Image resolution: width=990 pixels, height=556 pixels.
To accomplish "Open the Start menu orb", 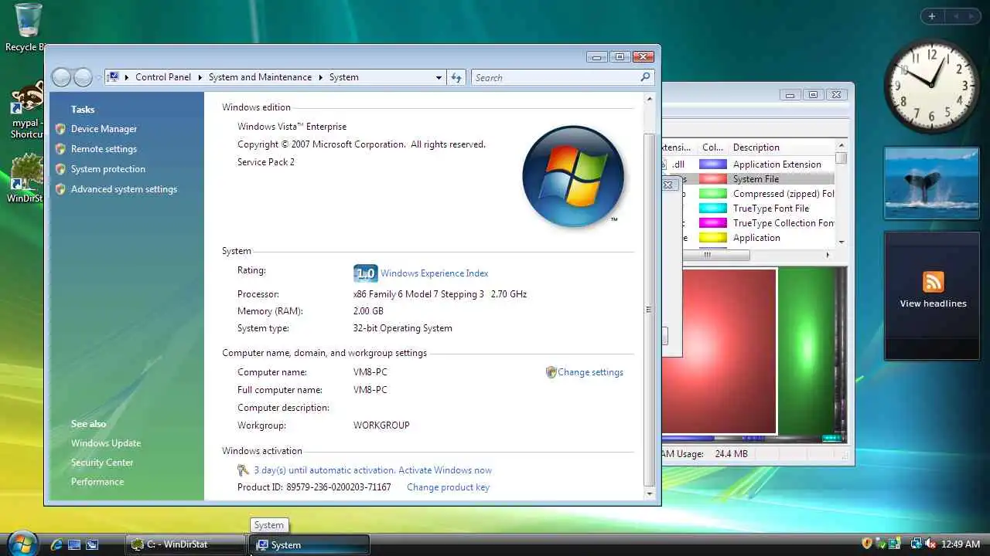I will [22, 543].
